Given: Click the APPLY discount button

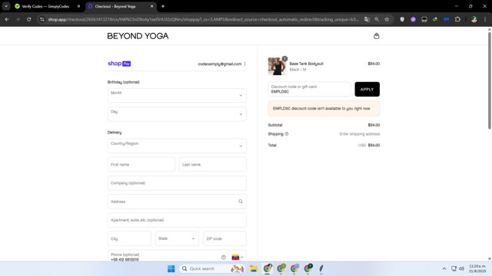Looking at the screenshot, I should pos(367,89).
